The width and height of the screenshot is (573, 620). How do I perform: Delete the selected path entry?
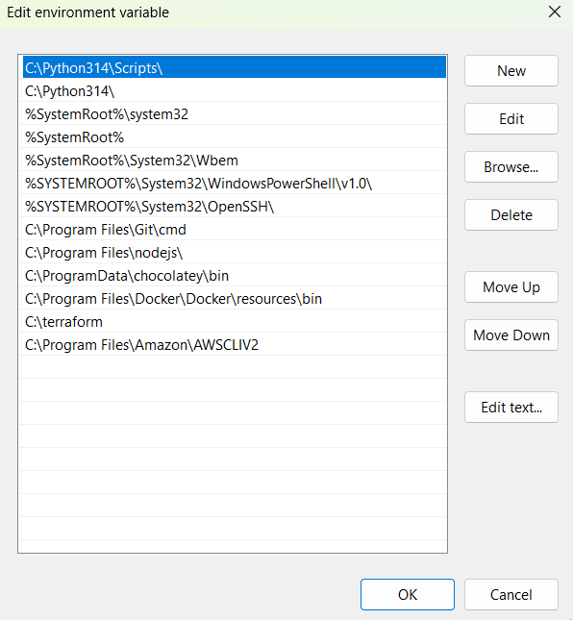point(511,215)
